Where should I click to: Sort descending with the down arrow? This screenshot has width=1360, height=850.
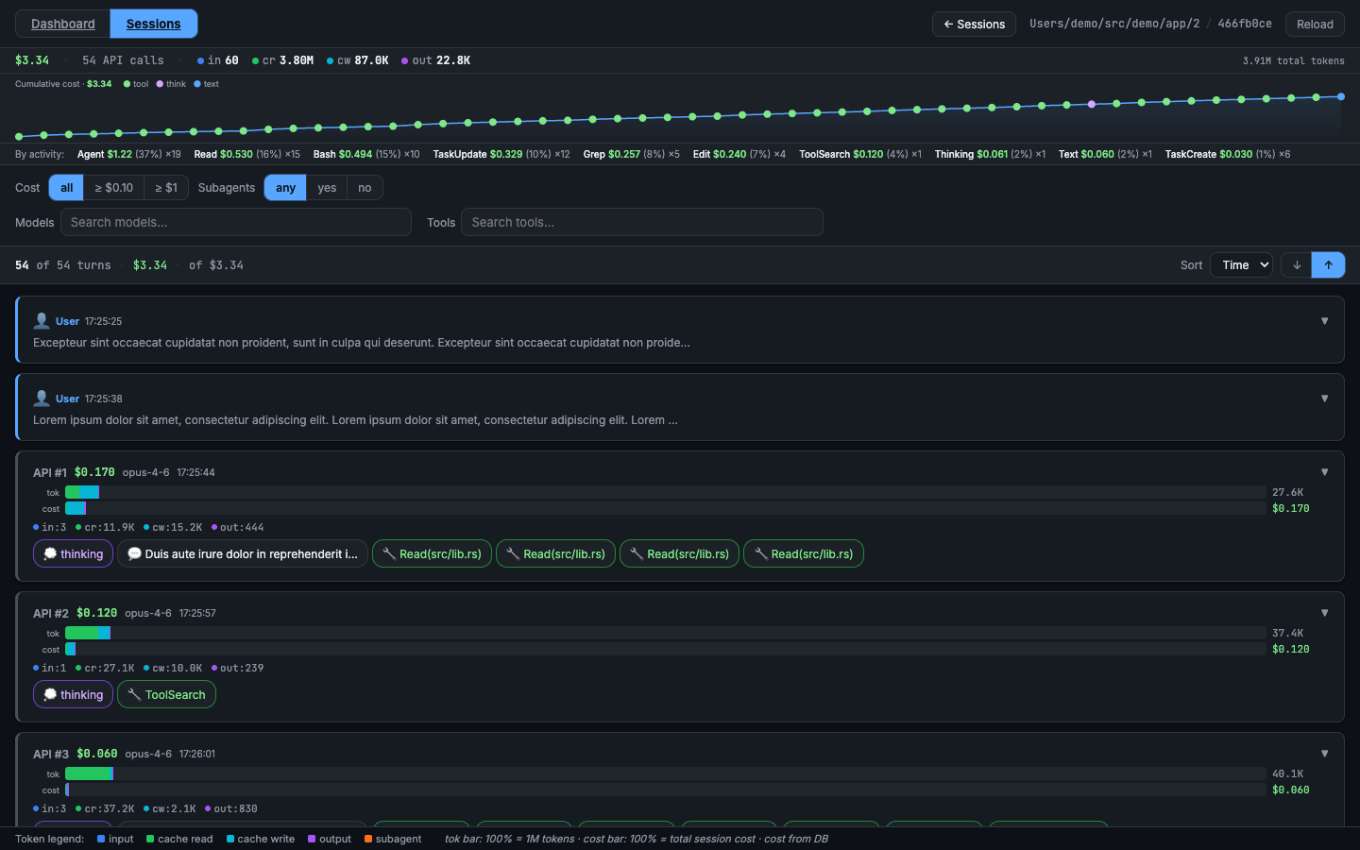pyautogui.click(x=1297, y=265)
